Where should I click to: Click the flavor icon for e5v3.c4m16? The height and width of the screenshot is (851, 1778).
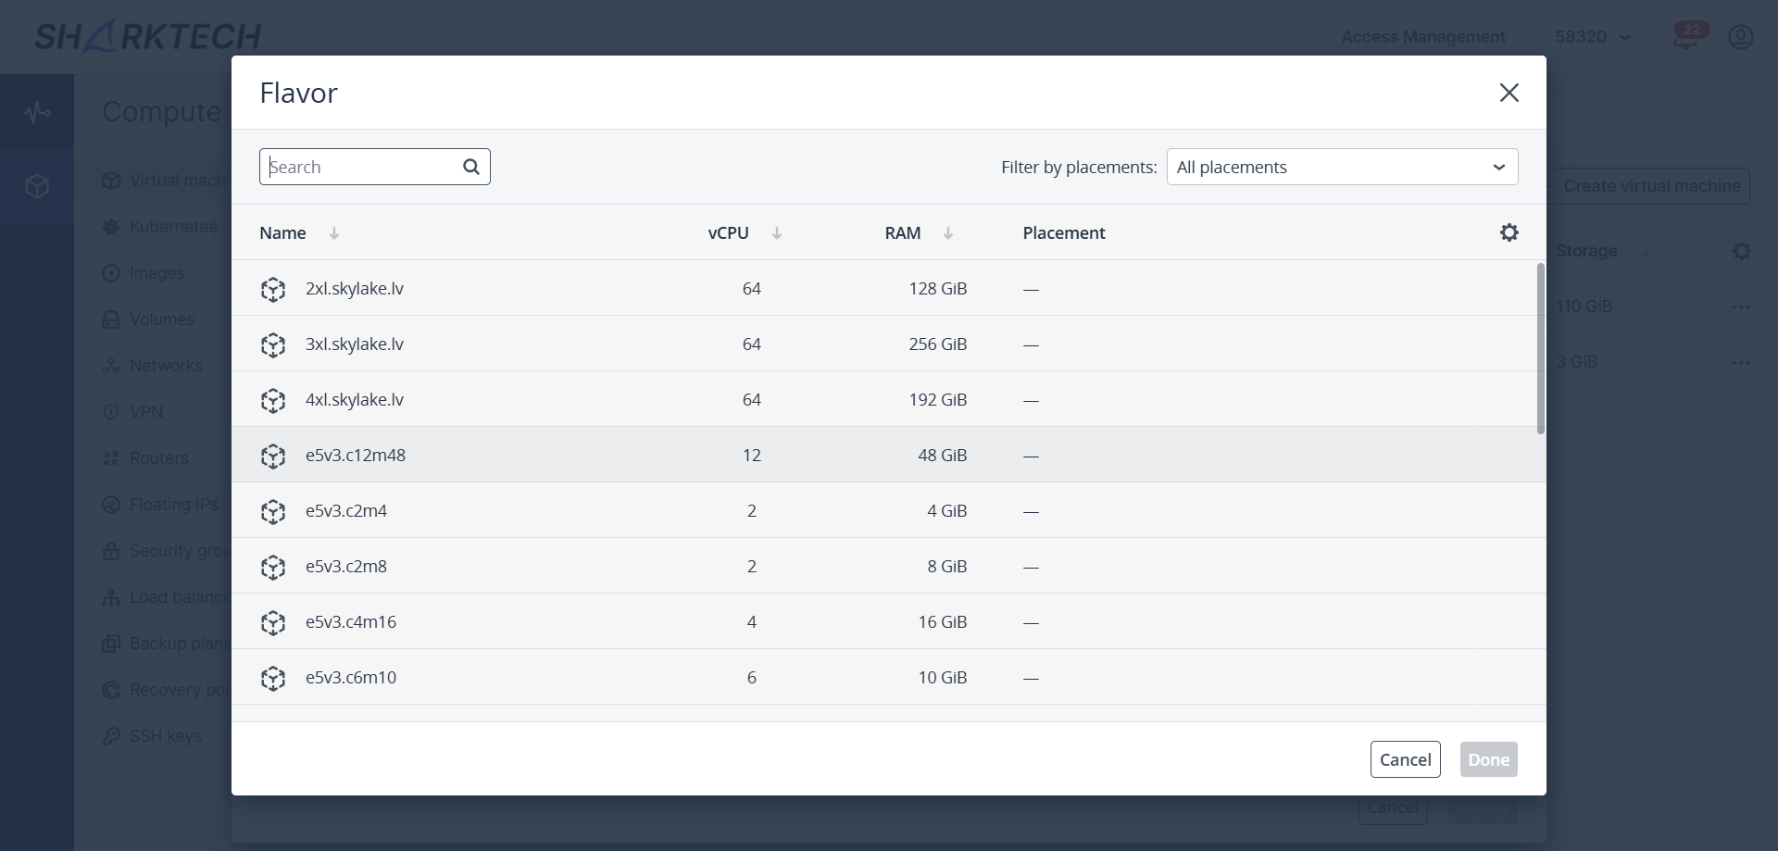[273, 622]
